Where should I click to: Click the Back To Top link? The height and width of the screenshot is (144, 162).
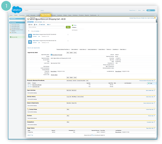[x=30, y=135]
